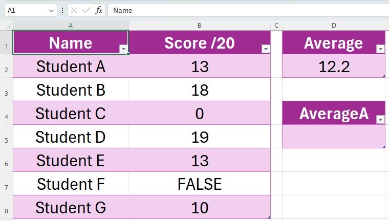Select column B header
Image resolution: width=389 pixels, height=221 pixels.
point(199,25)
